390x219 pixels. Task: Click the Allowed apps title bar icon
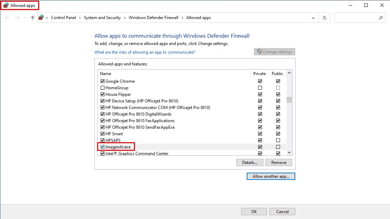click(6, 5)
